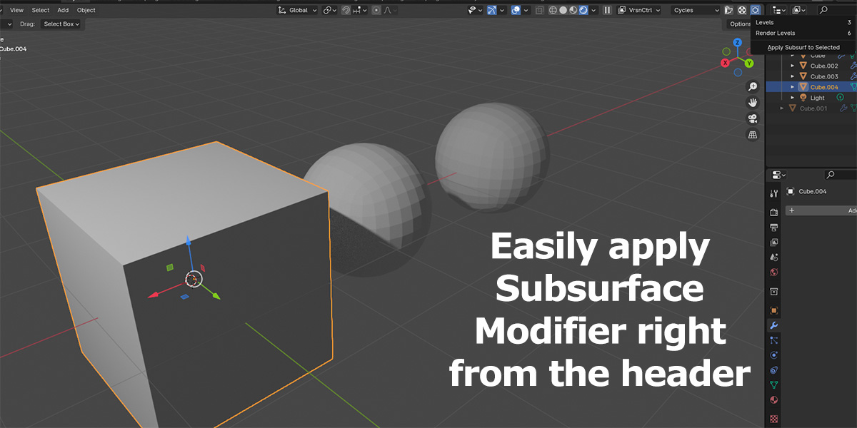
Task: Open the Texture properties tab
Action: [774, 419]
